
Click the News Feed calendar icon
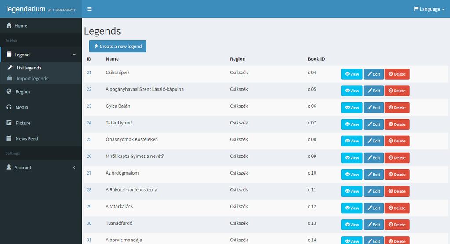point(9,138)
